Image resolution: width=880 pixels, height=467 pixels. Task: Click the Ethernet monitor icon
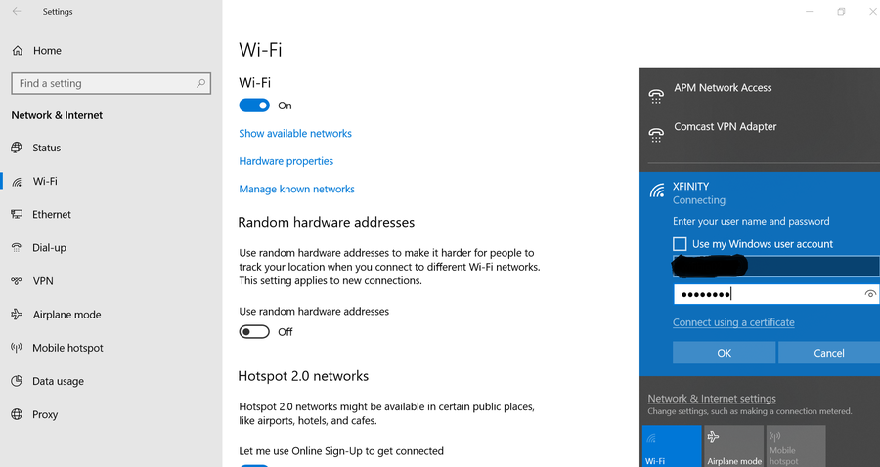tap(17, 214)
